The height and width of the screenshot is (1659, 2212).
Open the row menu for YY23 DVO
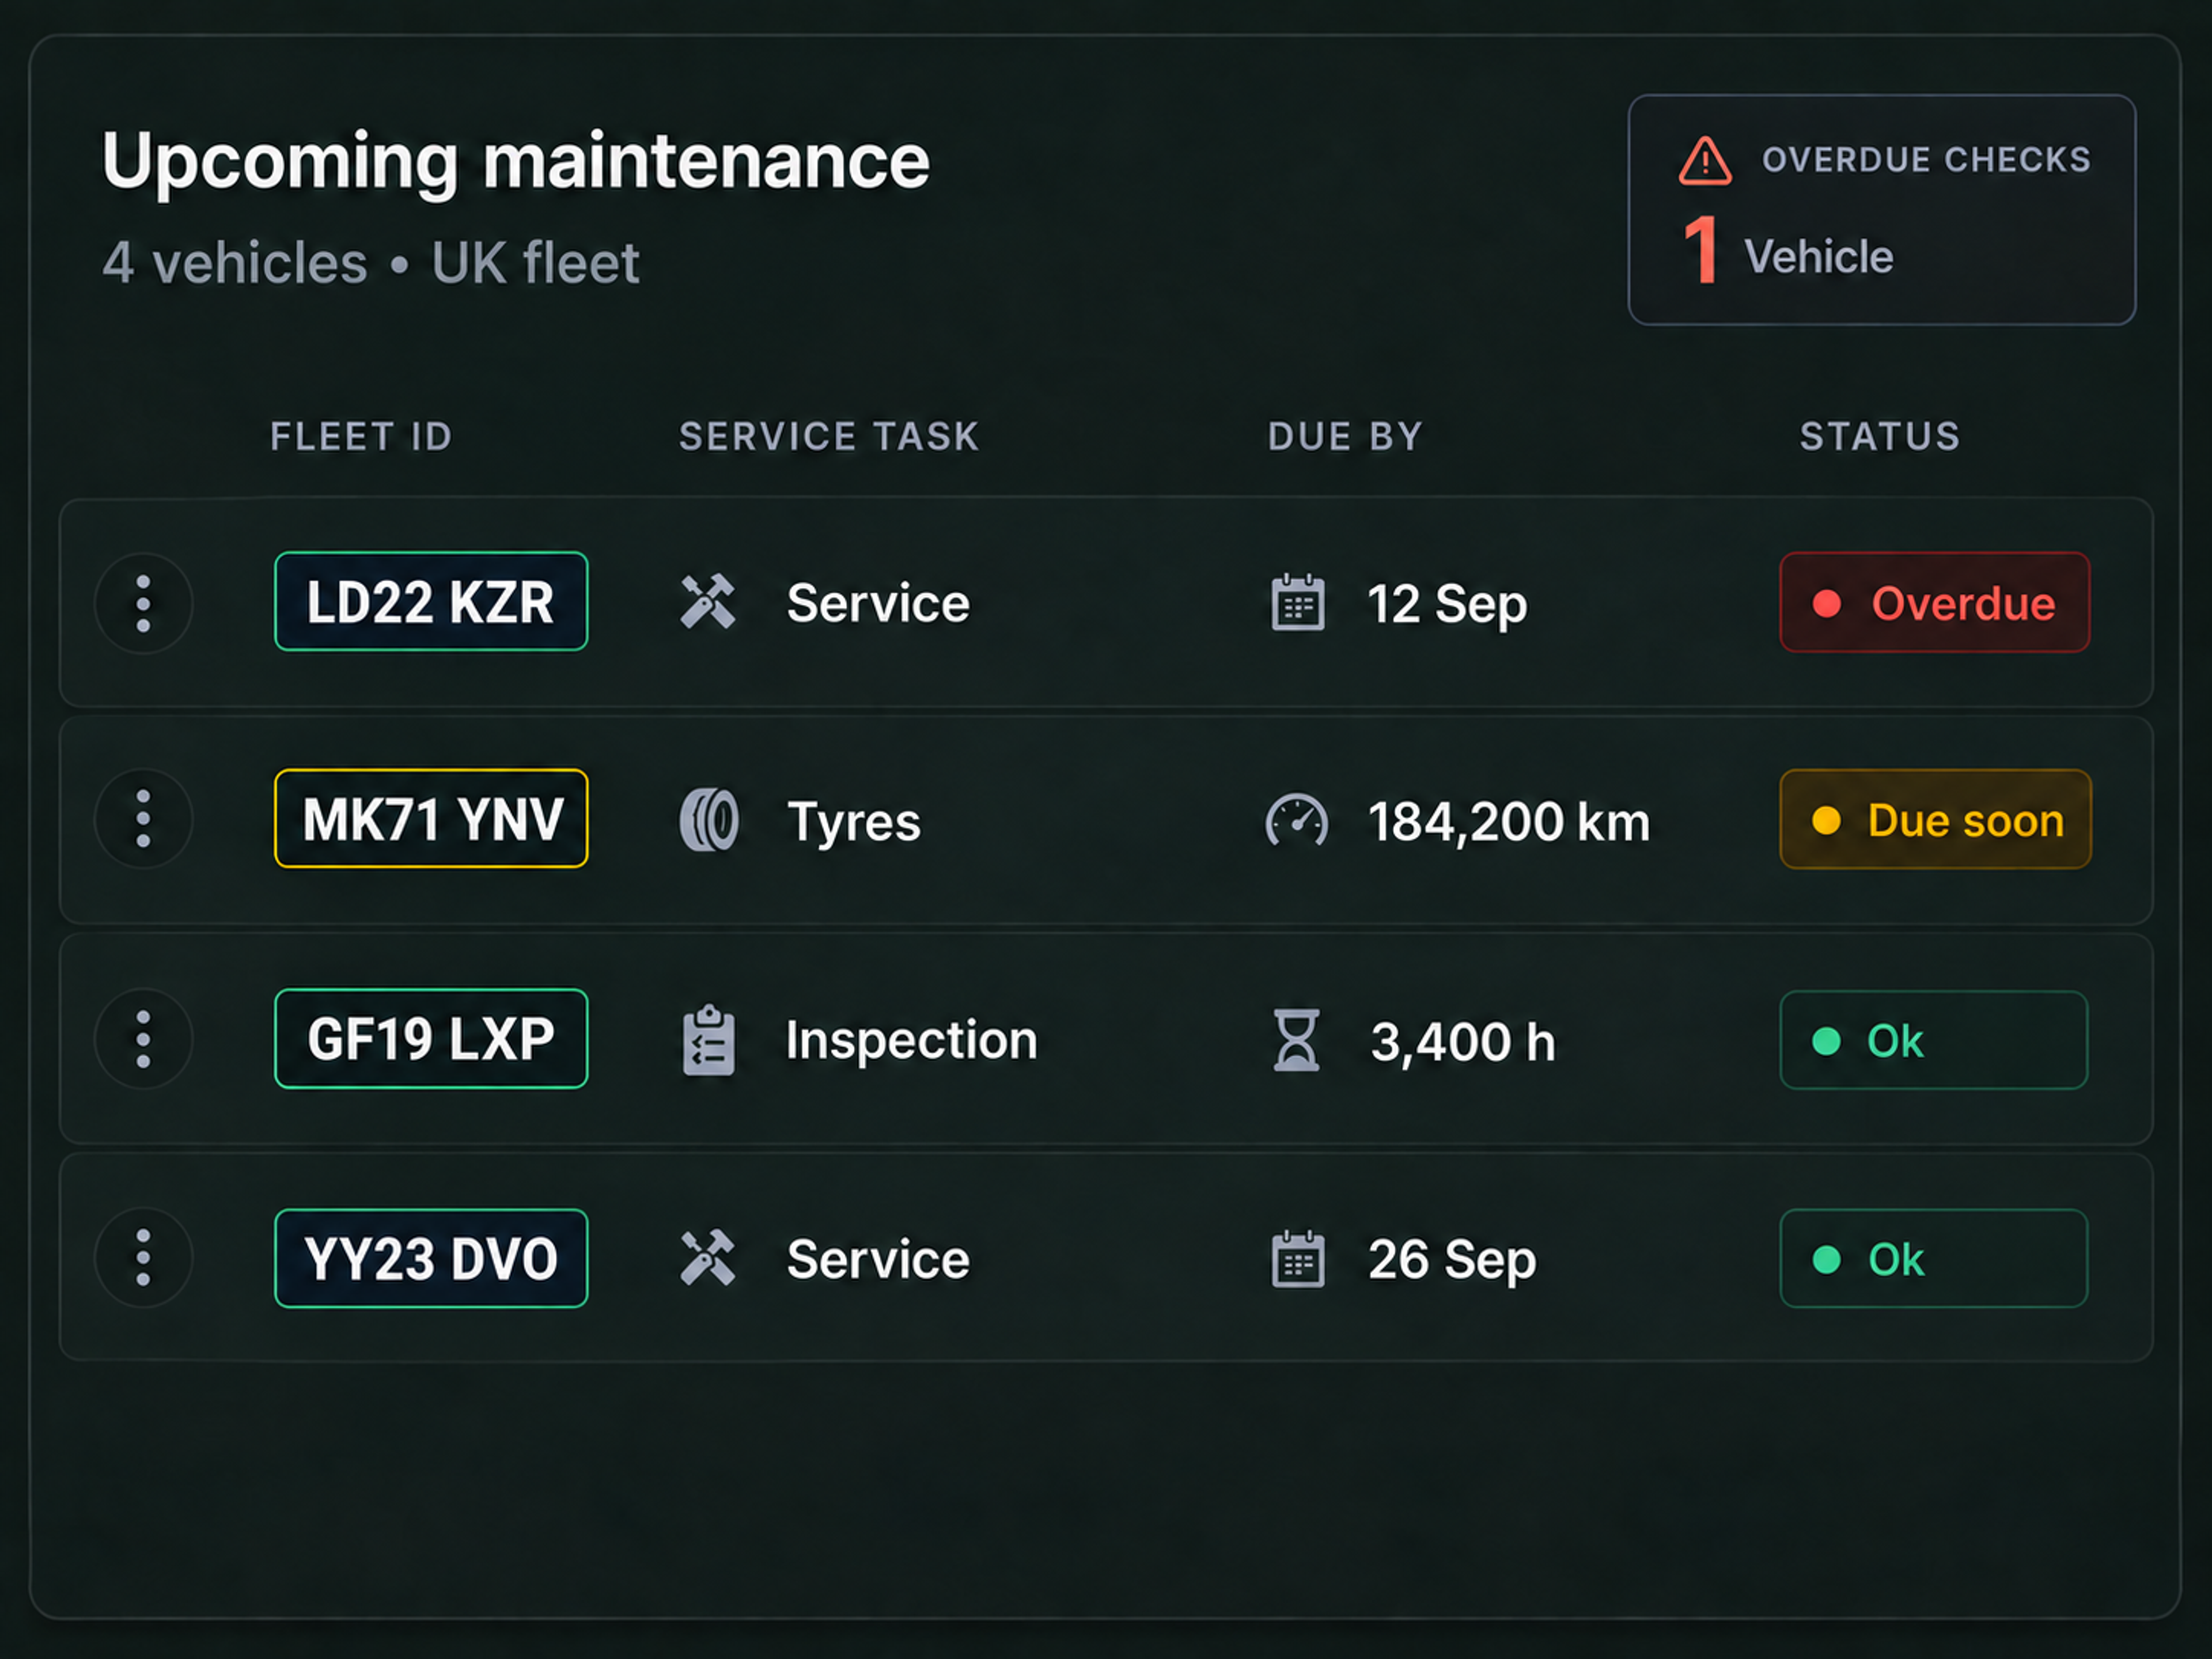143,1257
